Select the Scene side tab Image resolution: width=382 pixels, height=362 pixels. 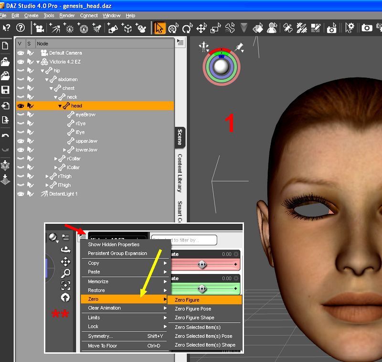point(180,137)
